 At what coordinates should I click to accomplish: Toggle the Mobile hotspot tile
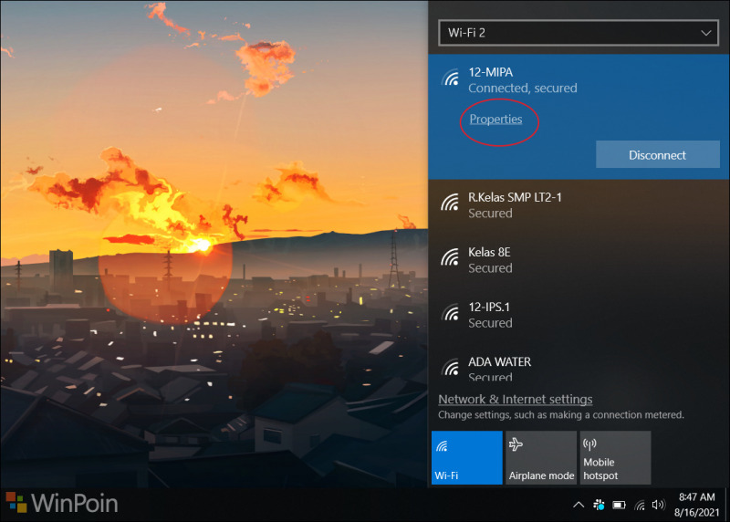click(615, 457)
